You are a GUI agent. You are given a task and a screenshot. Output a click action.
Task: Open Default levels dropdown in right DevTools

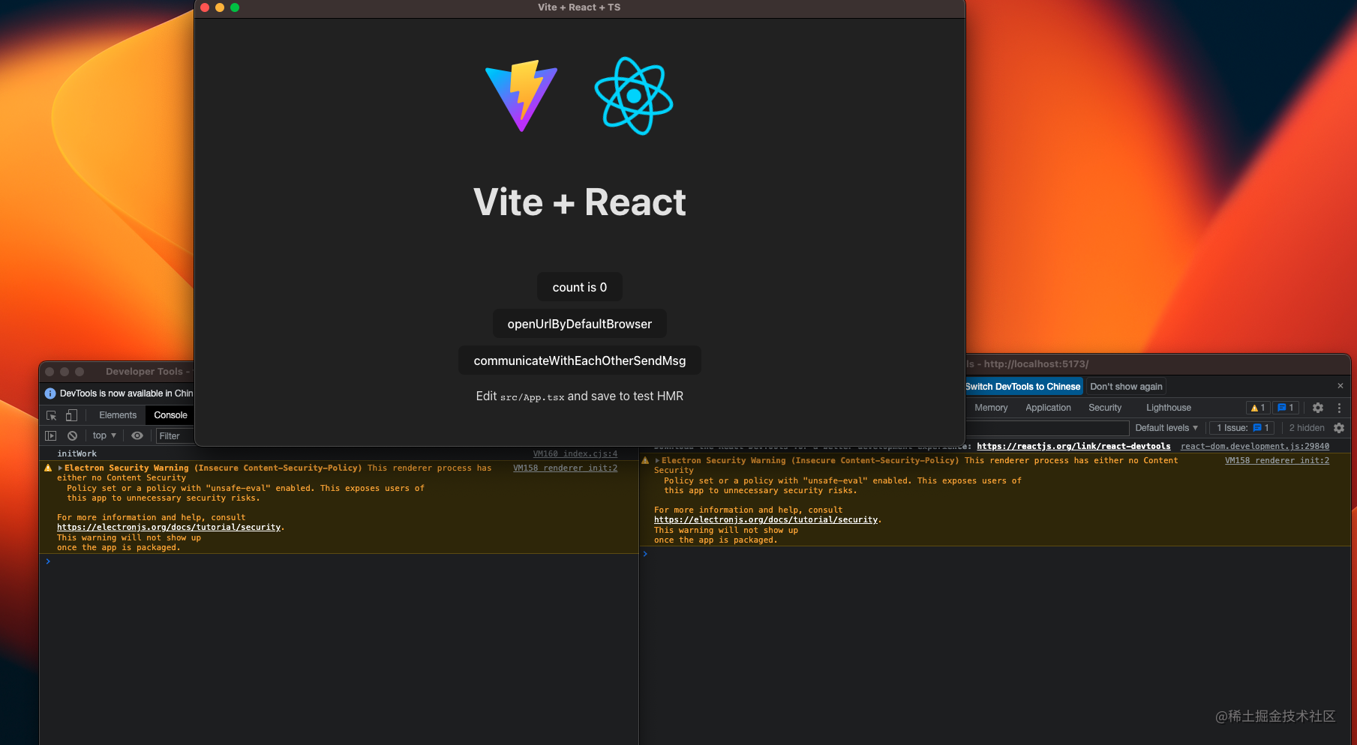point(1166,428)
